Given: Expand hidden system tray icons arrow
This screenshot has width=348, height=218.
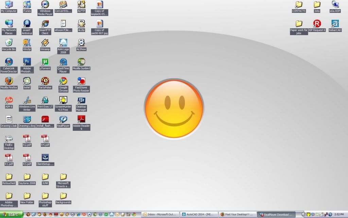Looking at the screenshot, I should point(303,215).
